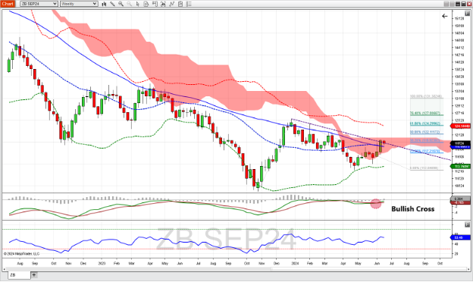473x282 pixels.
Task: Click the red 124.14 price marker
Action: click(x=460, y=126)
